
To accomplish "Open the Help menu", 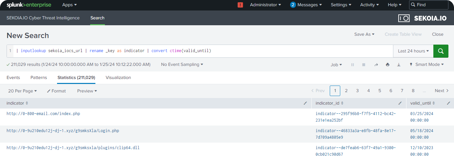I will (x=395, y=5).
